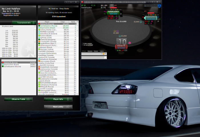Screen dimensions: 200x137
Task: Click cyan tag beside ImperioAlviv in table players panel
Action: (x=3, y=64)
